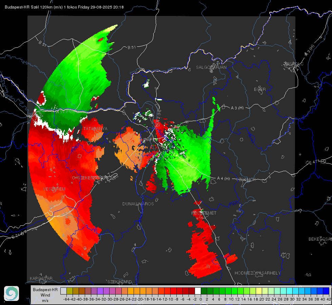Click the swirl weather service logo
Image resolution: width=332 pixels, height=305 pixels.
(12, 293)
